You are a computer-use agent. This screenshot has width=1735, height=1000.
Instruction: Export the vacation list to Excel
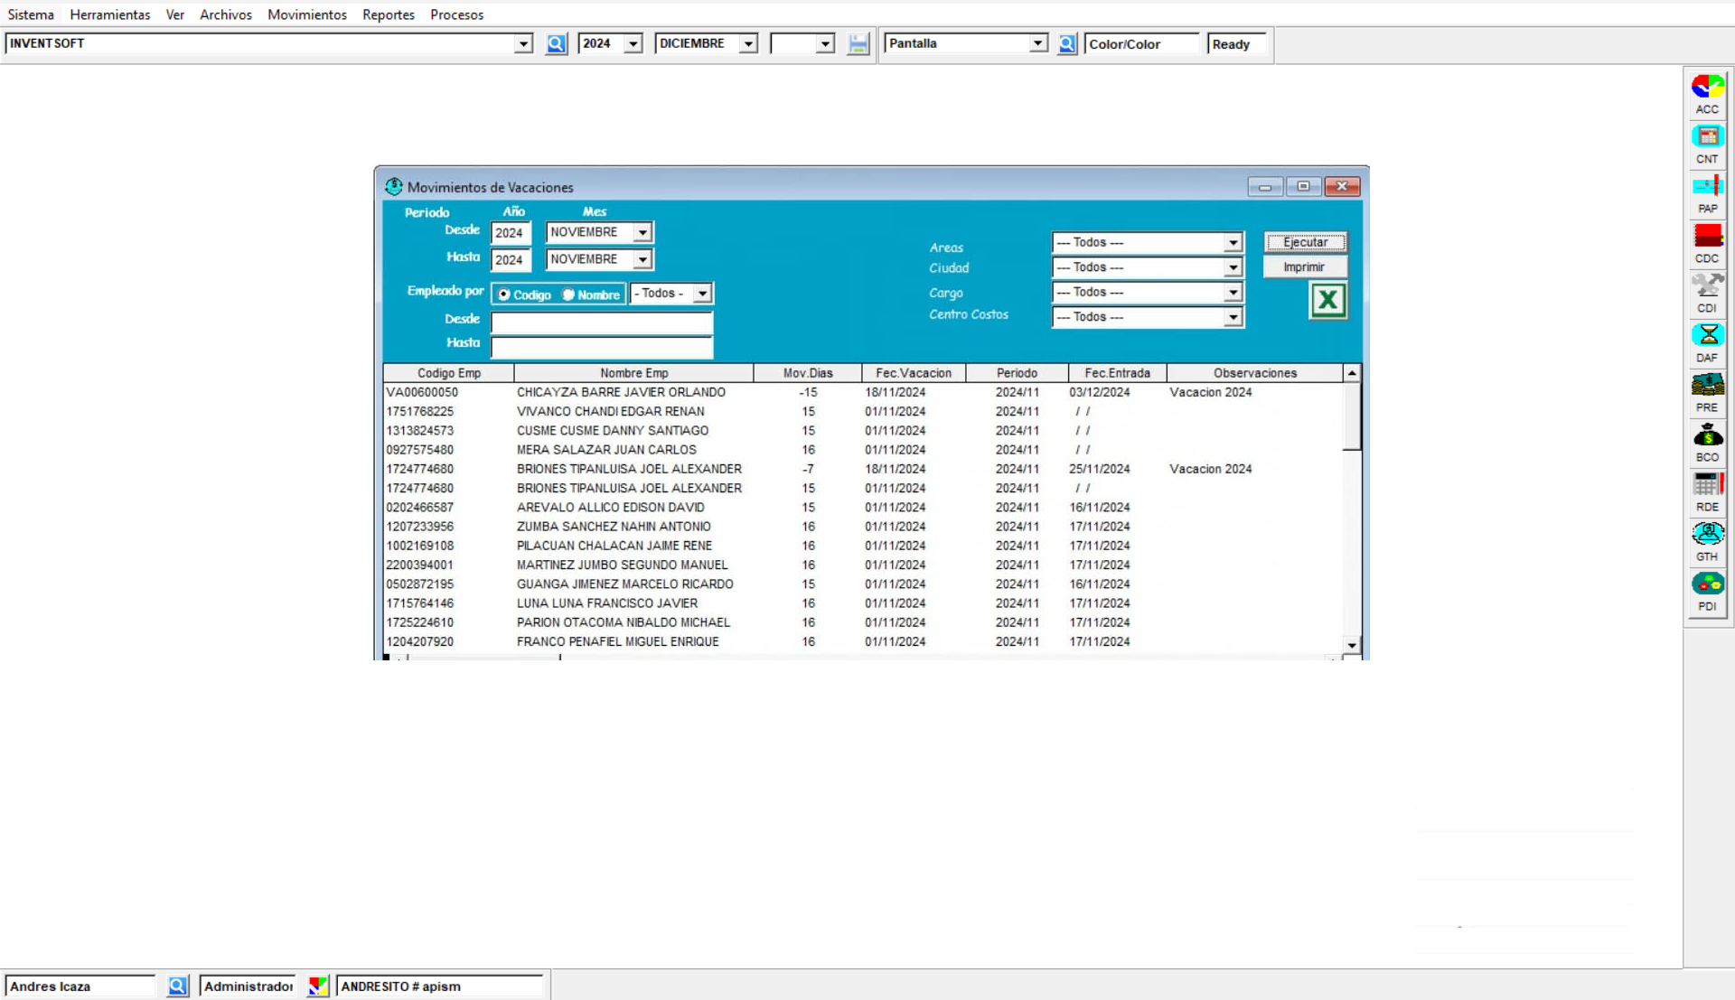(x=1327, y=300)
